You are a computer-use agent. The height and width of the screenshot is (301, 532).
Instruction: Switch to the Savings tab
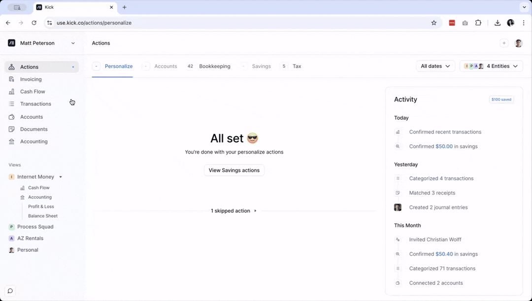tap(261, 66)
